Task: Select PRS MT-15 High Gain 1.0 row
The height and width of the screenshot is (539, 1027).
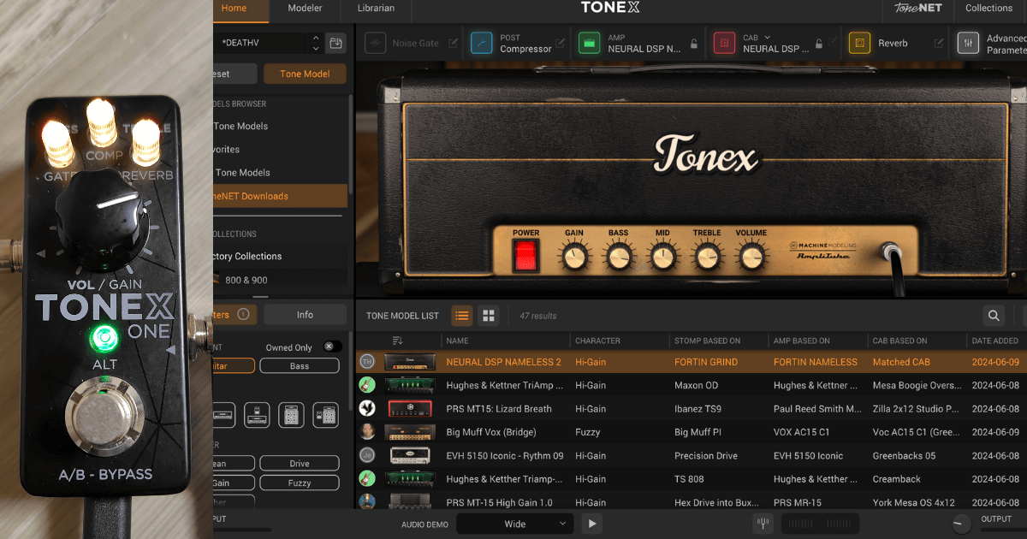Action: click(692, 502)
